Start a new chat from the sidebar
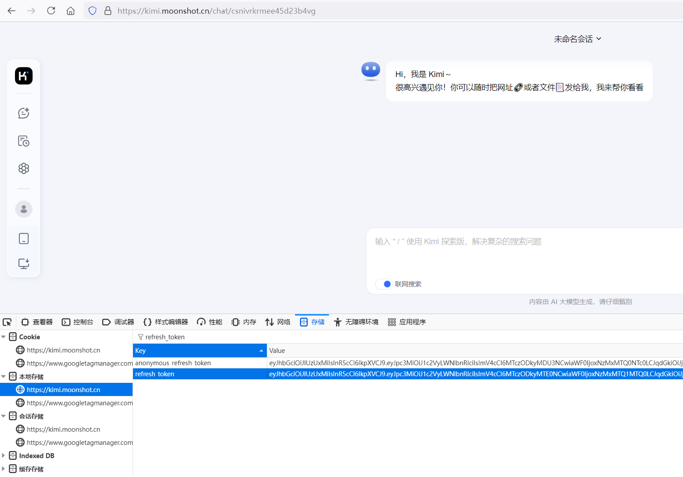Screen dimensions: 683x477 [x=24, y=113]
